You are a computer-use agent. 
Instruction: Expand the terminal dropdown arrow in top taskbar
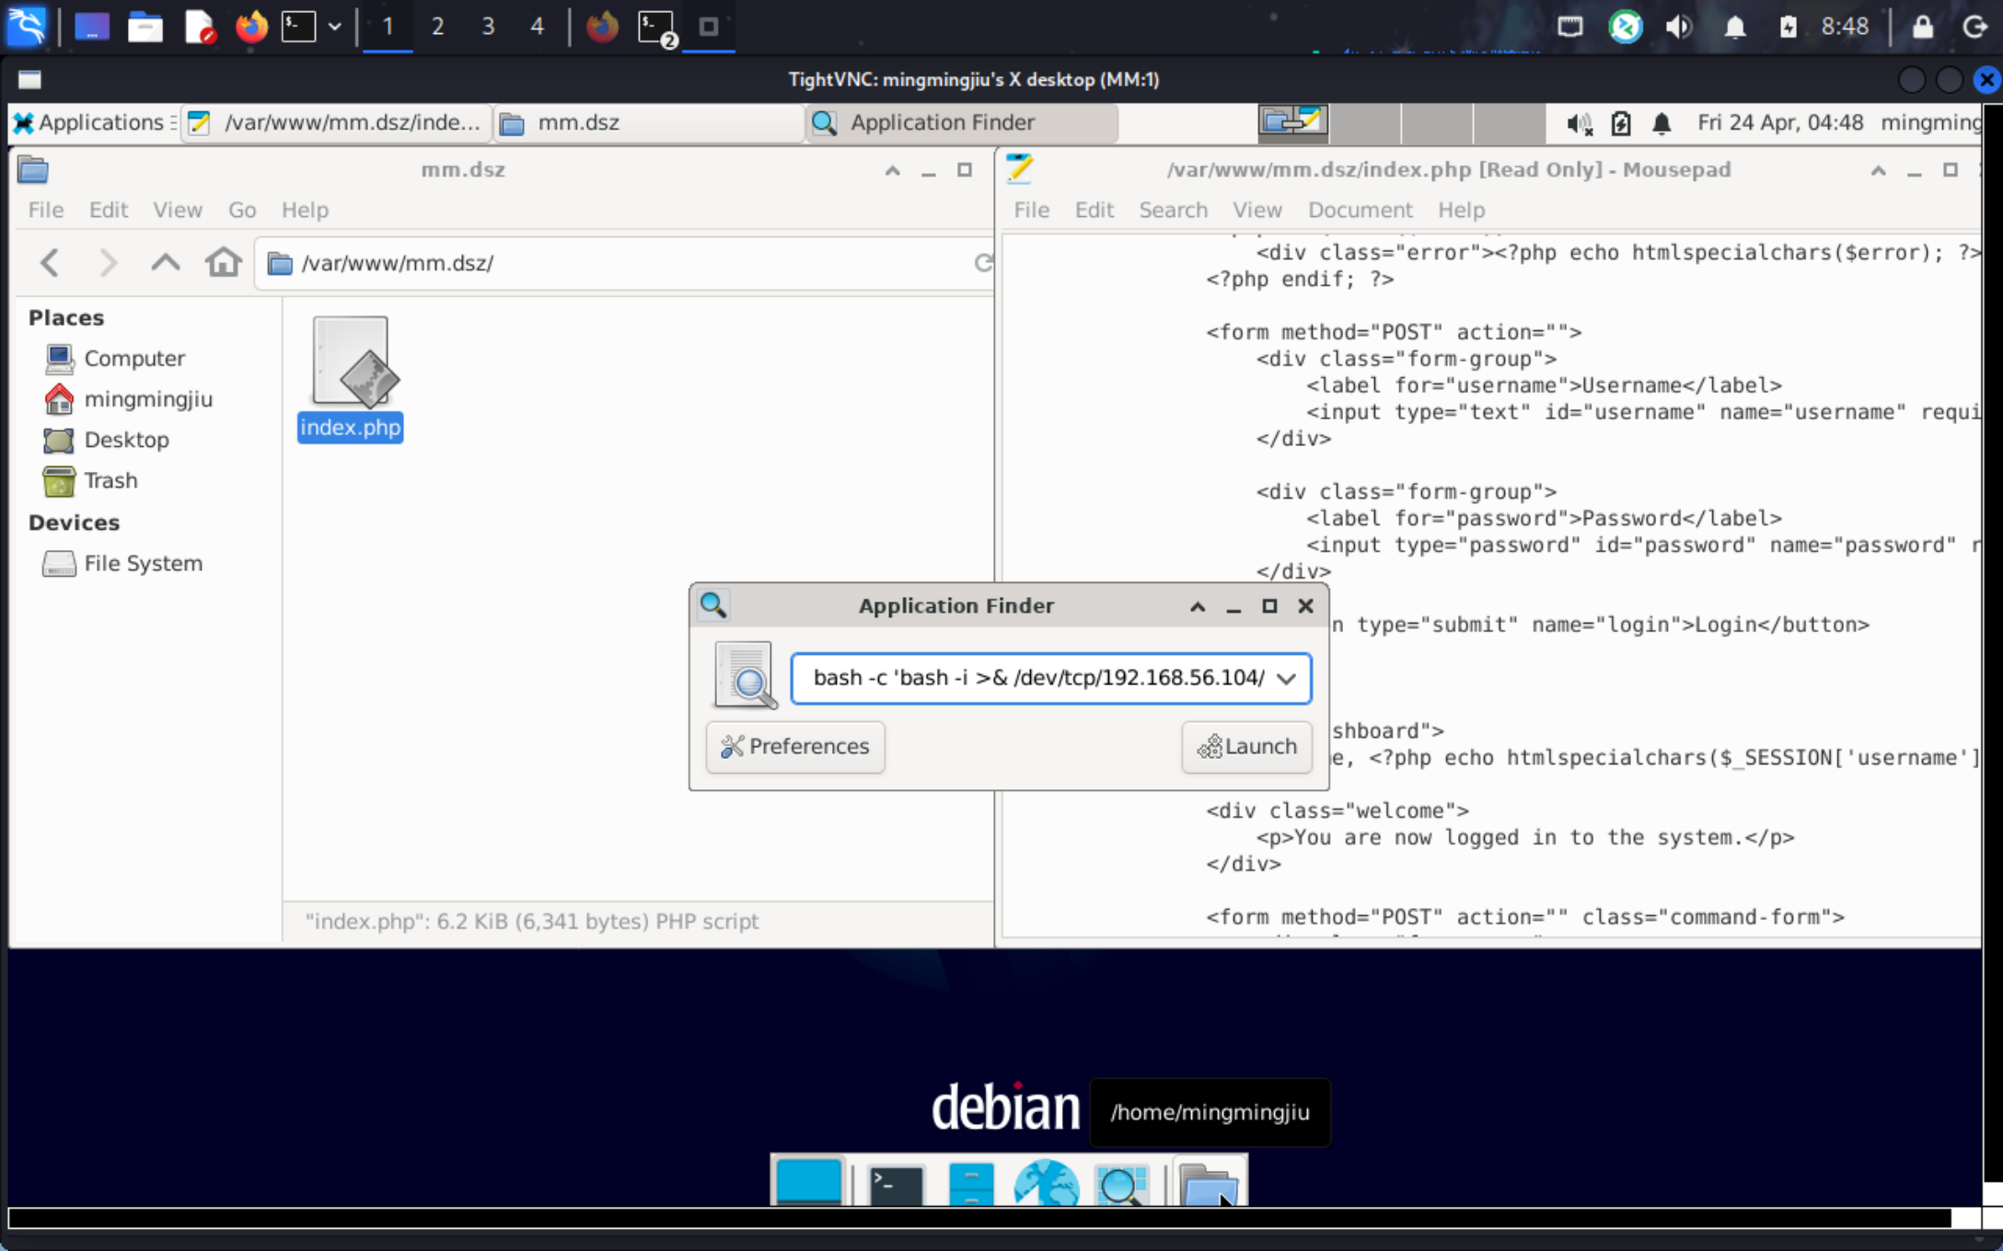click(x=335, y=27)
